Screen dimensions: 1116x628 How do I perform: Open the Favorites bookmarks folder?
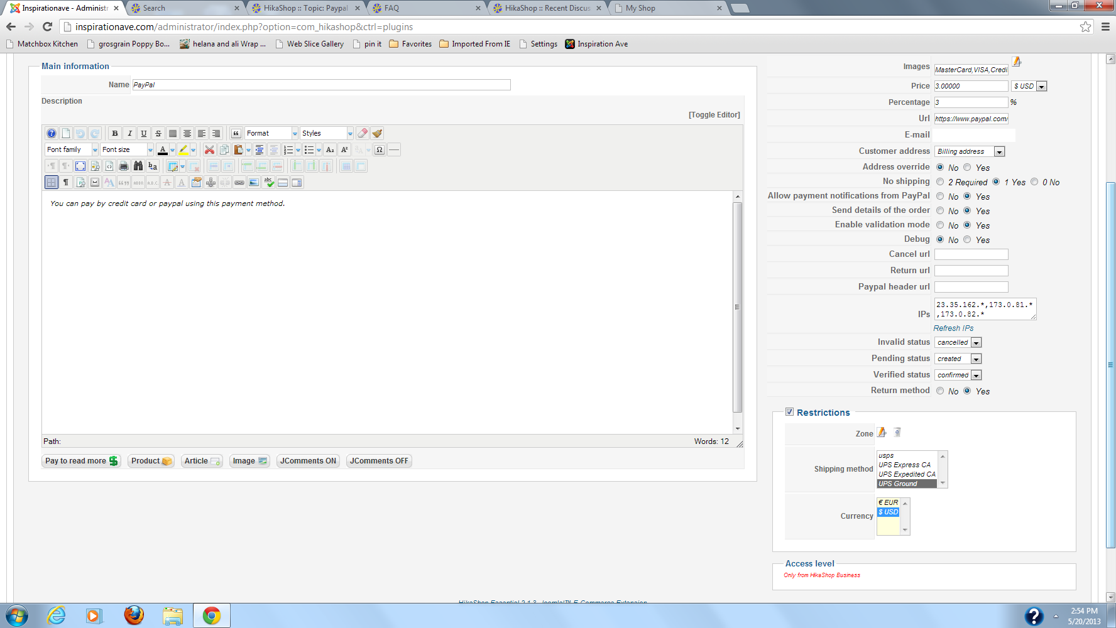coord(410,44)
